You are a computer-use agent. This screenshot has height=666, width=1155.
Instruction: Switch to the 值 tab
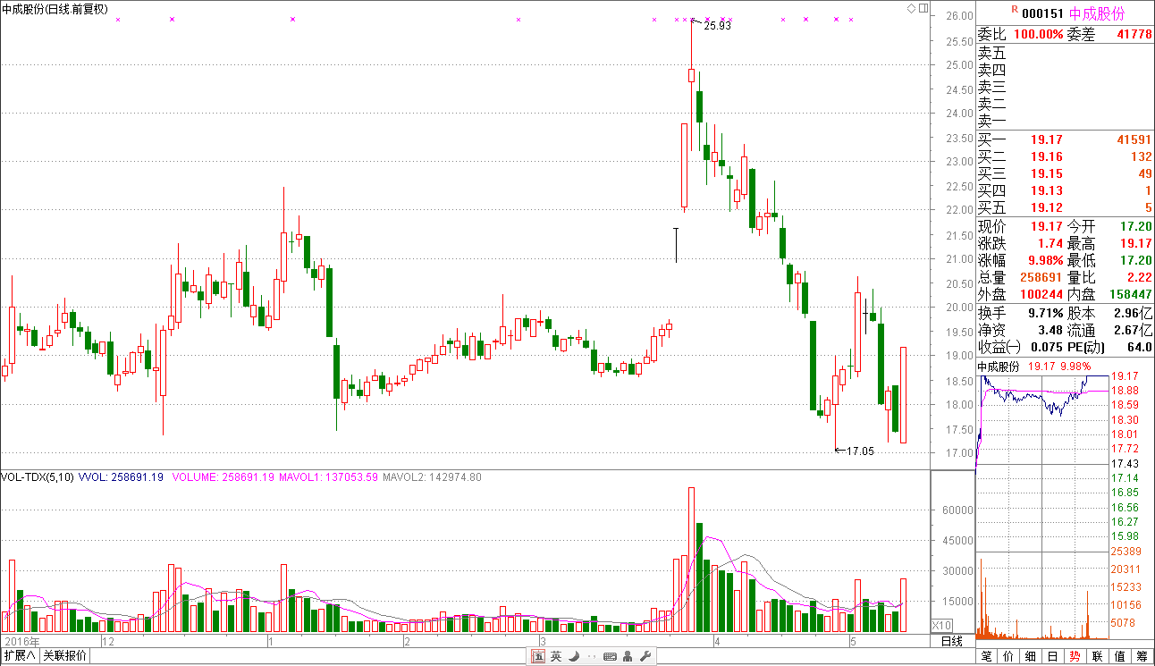click(1120, 656)
